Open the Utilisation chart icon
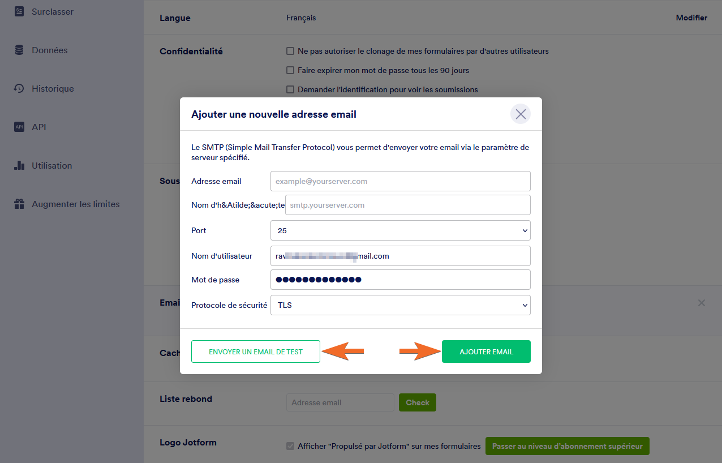 (x=19, y=166)
